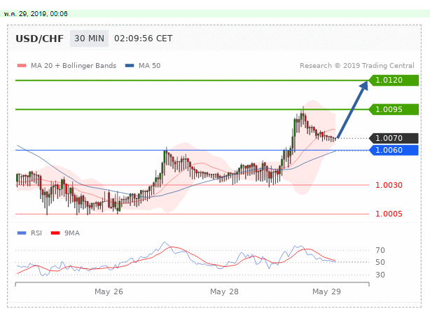
Task: Click the 1.0030 support level label
Action: click(389, 185)
